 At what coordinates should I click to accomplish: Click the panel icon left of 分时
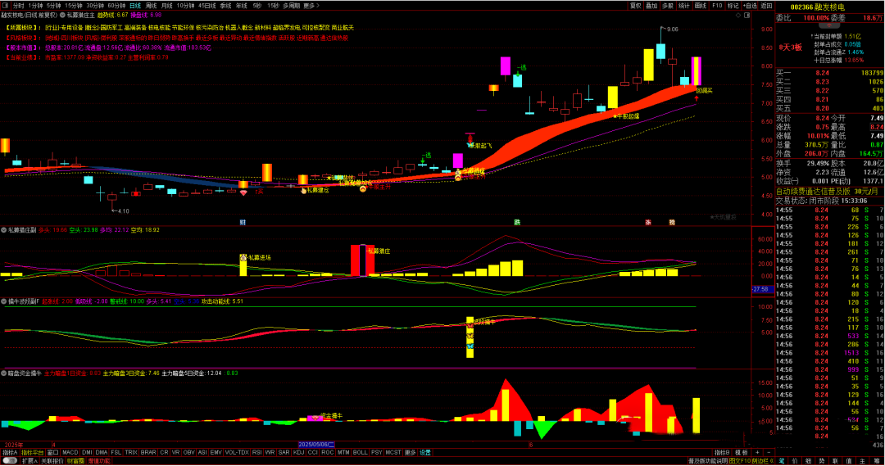(5, 5)
